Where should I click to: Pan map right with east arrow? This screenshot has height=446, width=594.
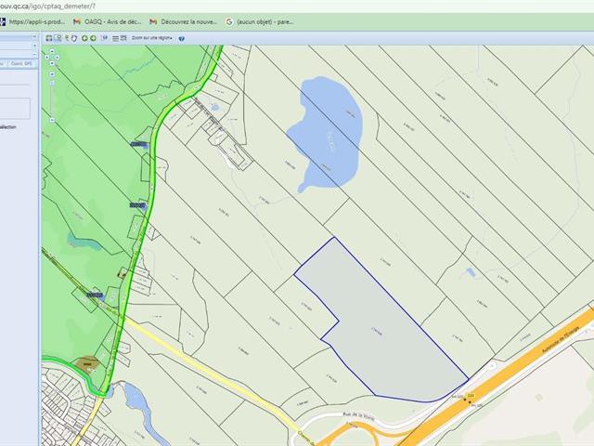(58, 56)
